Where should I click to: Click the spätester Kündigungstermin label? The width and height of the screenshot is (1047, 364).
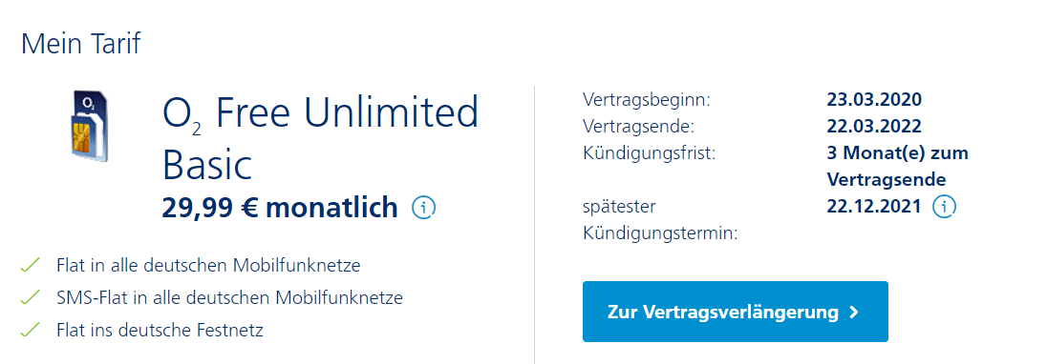(x=660, y=220)
